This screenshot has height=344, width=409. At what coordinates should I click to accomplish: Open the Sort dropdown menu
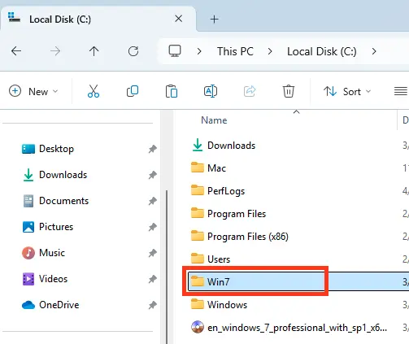347,91
